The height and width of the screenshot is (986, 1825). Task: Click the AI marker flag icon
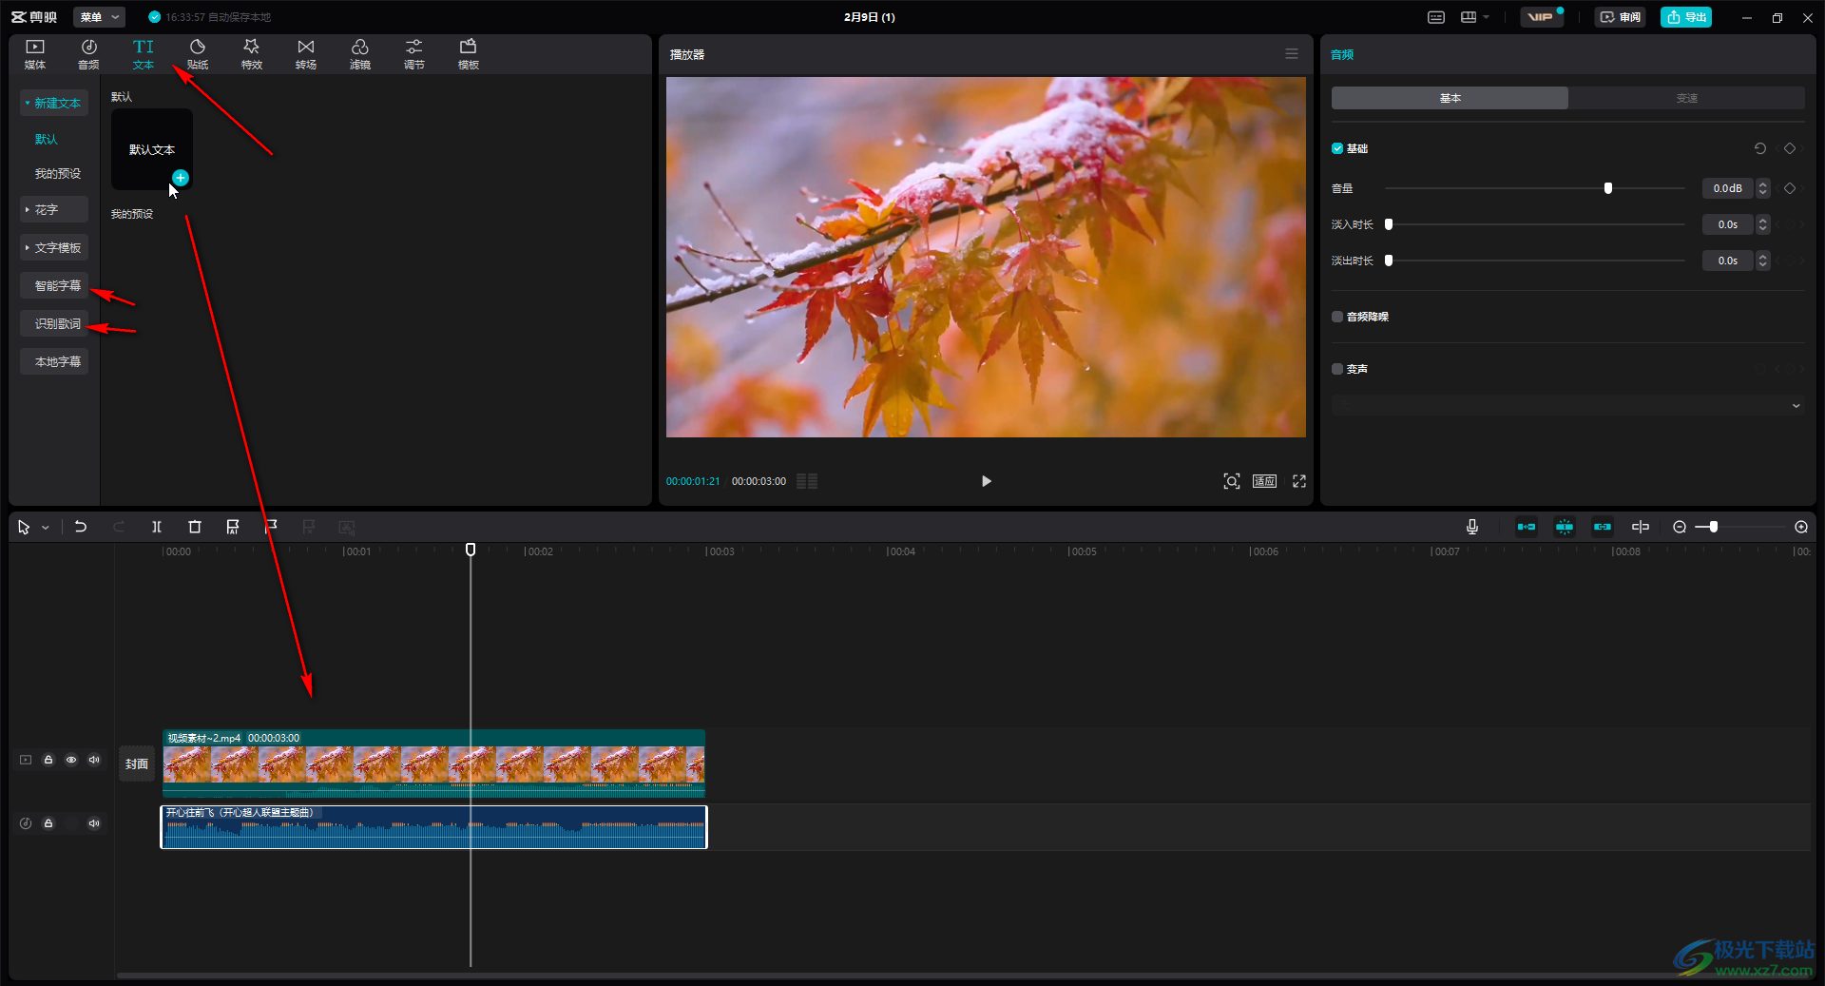click(x=233, y=527)
